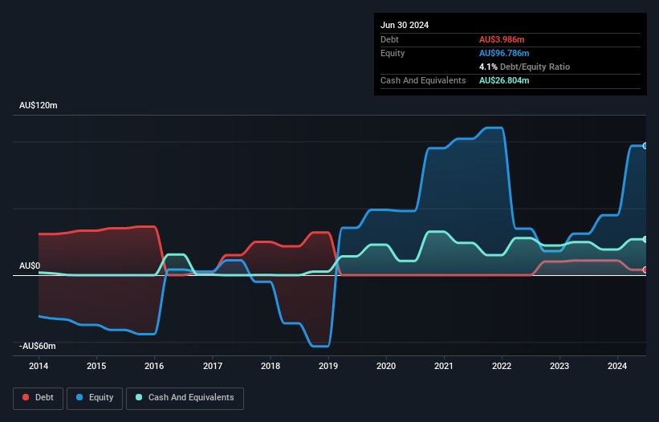Click the AU$26.804m cash value
659x422 pixels.
pos(504,80)
